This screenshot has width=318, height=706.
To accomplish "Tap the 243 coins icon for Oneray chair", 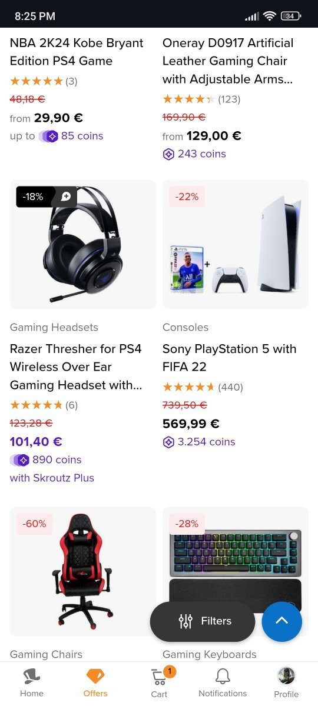I will [x=168, y=154].
